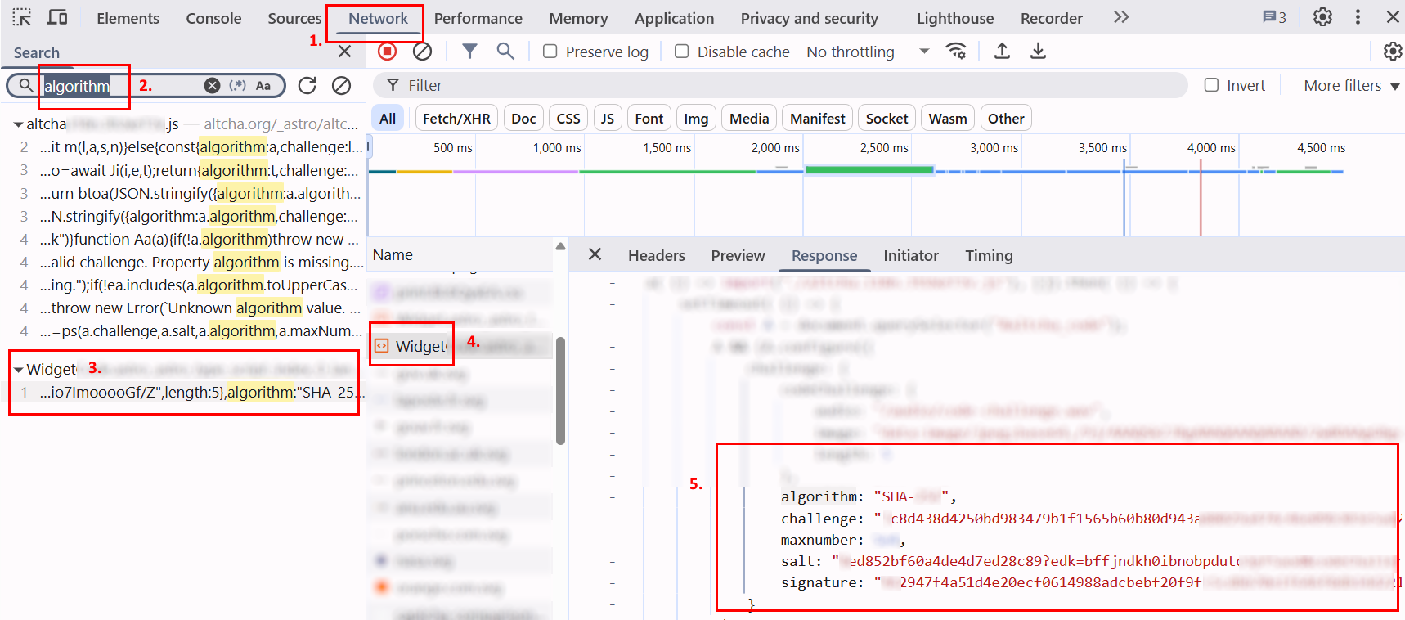Click the inspect element picker icon

tap(22, 17)
